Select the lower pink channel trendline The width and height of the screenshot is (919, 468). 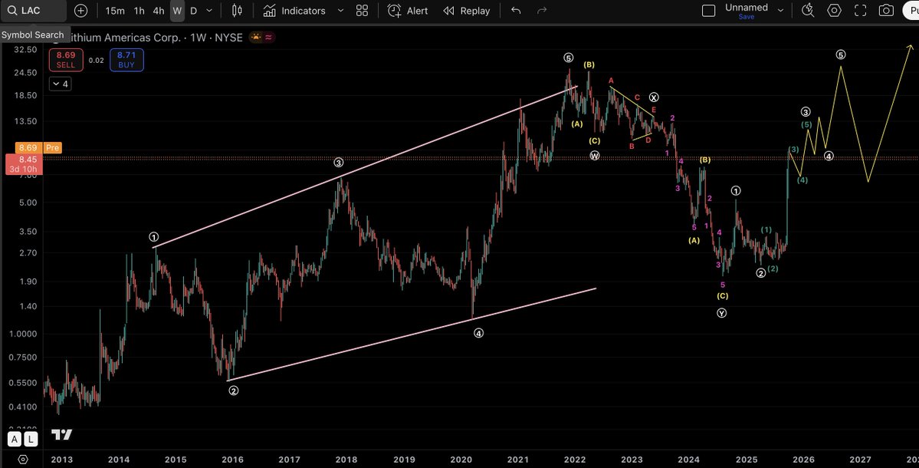(x=412, y=335)
